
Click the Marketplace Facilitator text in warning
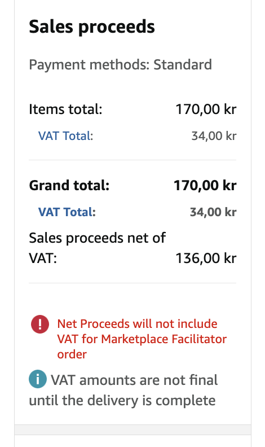(x=164, y=339)
